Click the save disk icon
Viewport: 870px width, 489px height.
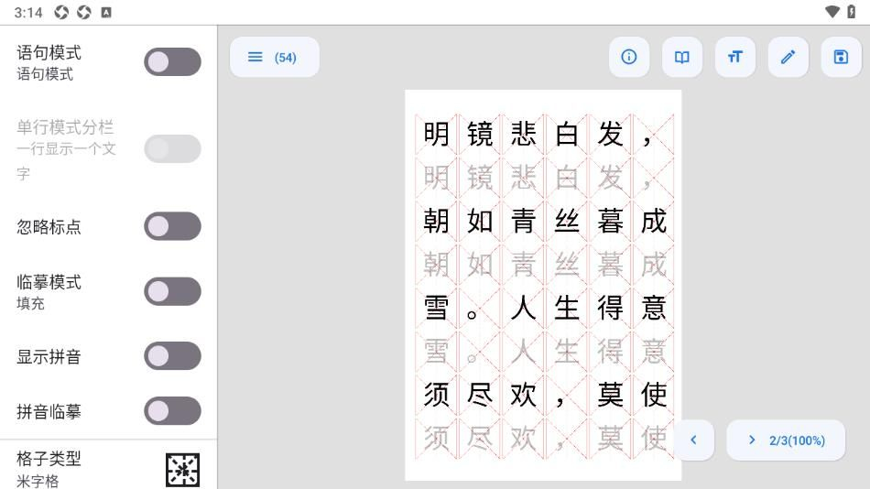841,57
